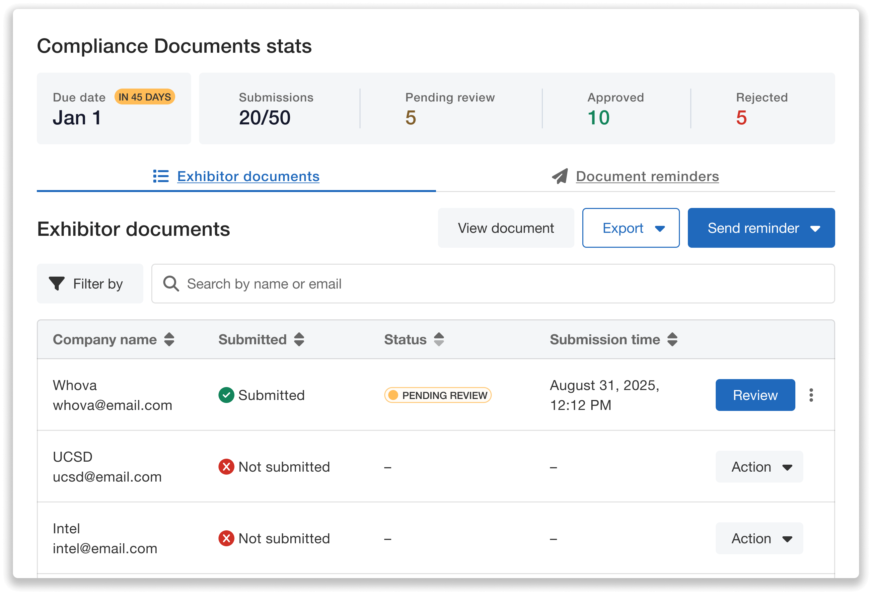Toggle the Company name sort control
Image resolution: width=872 pixels, height=595 pixels.
pos(169,340)
